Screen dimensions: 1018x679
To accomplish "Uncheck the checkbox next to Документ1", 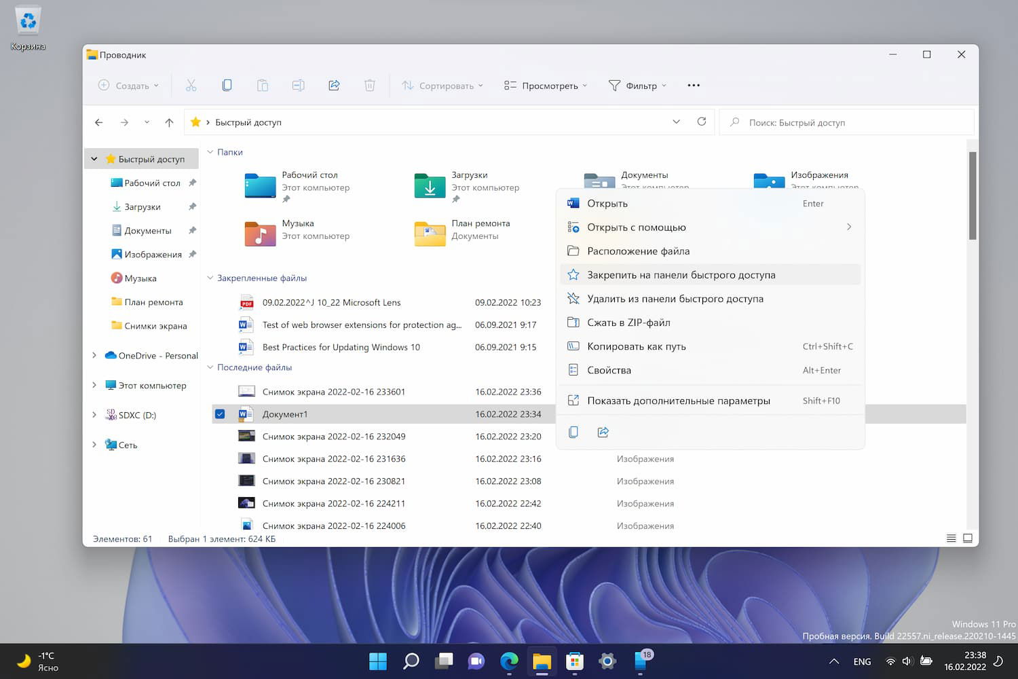I will 220,414.
